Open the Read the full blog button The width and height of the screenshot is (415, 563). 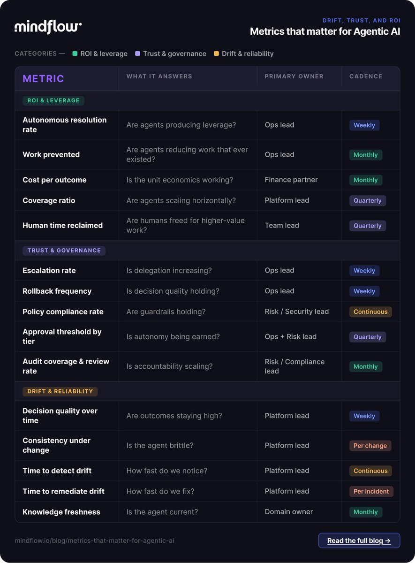359,540
